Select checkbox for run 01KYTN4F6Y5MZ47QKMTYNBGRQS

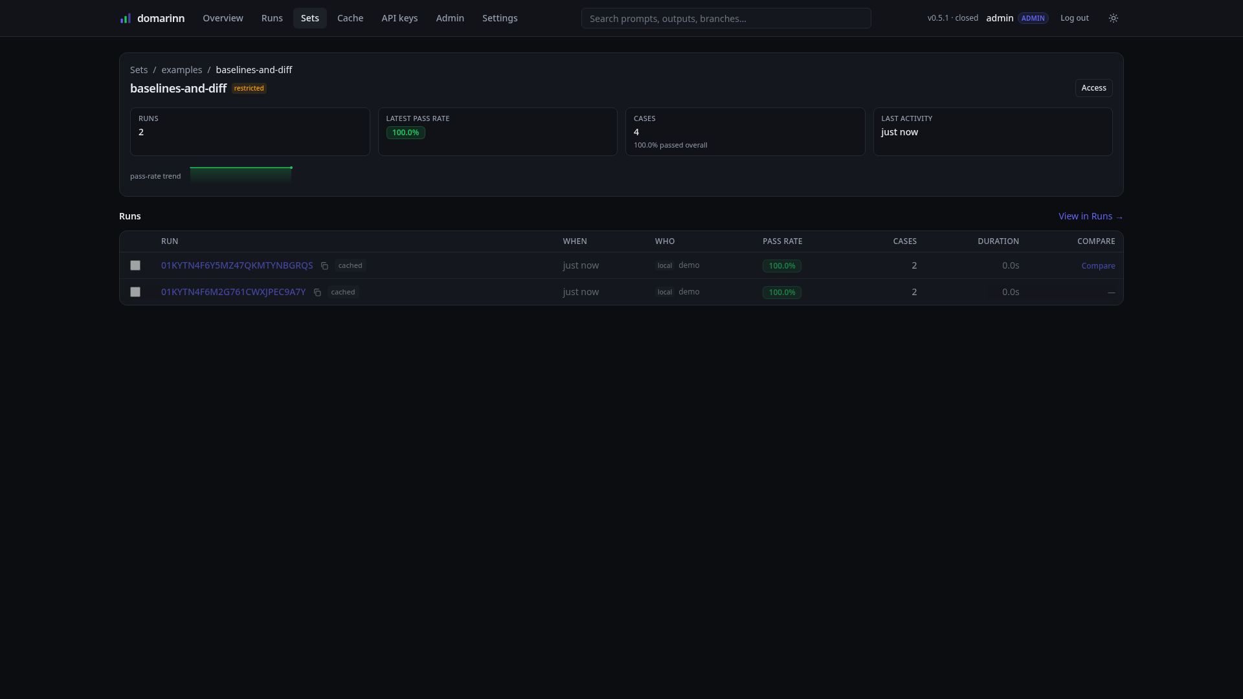[x=135, y=265]
